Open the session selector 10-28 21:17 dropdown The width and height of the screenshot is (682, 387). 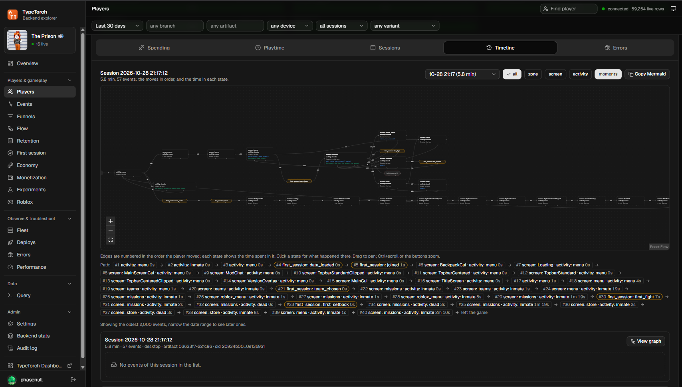(462, 74)
